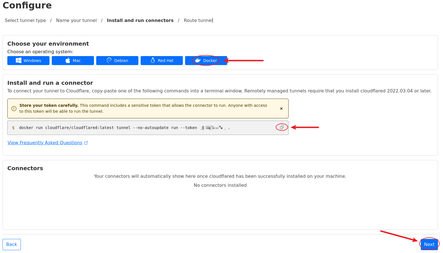The height and width of the screenshot is (253, 443).
Task: Choose the Docker whale environment button
Action: 206,61
